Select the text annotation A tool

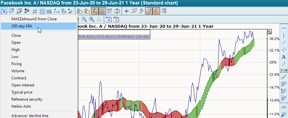(283, 57)
